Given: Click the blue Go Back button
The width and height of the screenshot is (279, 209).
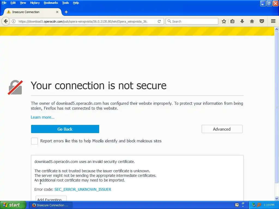Looking at the screenshot, I should tap(65, 129).
